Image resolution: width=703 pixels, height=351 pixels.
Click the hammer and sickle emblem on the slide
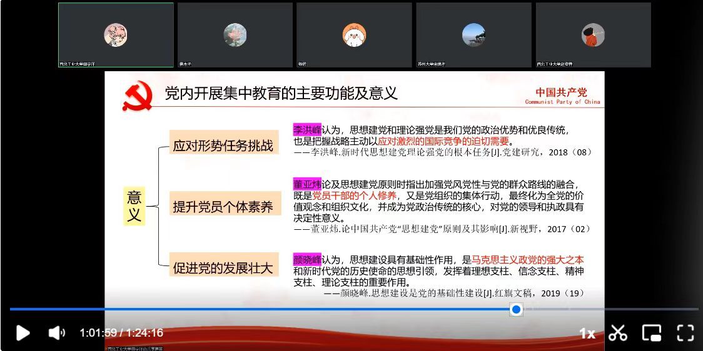pos(137,97)
